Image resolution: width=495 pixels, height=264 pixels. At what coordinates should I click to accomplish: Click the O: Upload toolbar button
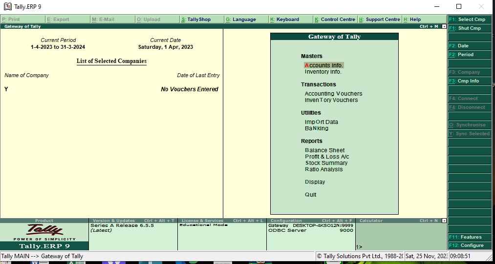(157, 19)
